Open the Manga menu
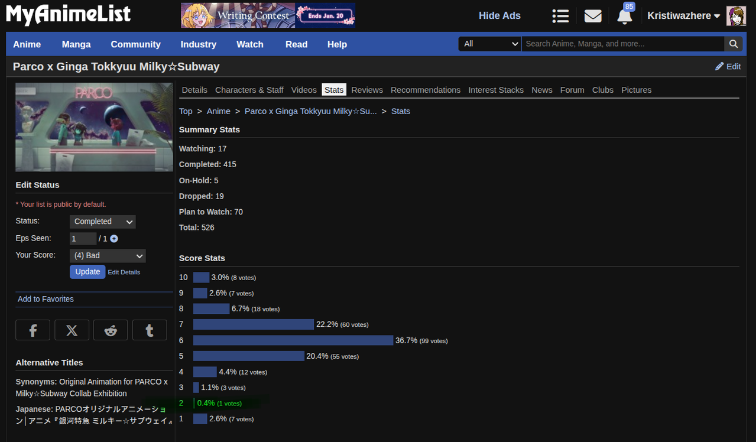The width and height of the screenshot is (756, 442). click(x=76, y=44)
